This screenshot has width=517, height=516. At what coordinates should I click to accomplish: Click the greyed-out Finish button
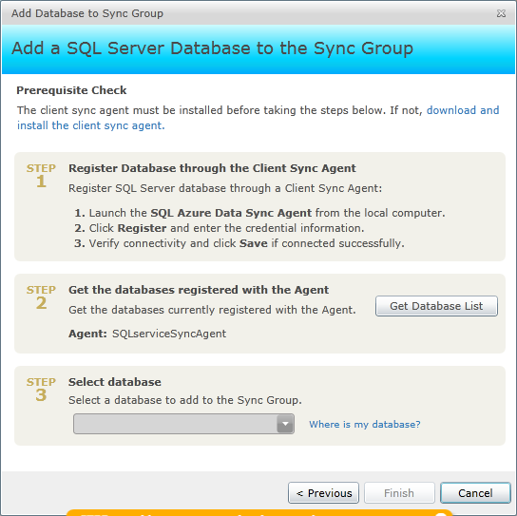pyautogui.click(x=399, y=493)
